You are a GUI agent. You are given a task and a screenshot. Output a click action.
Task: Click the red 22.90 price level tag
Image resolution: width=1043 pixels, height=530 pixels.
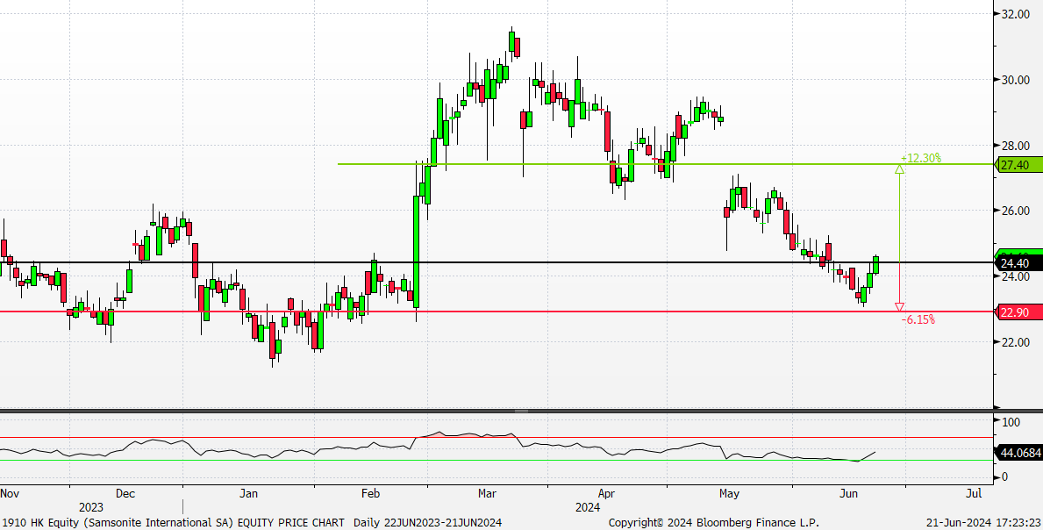[x=1018, y=312]
